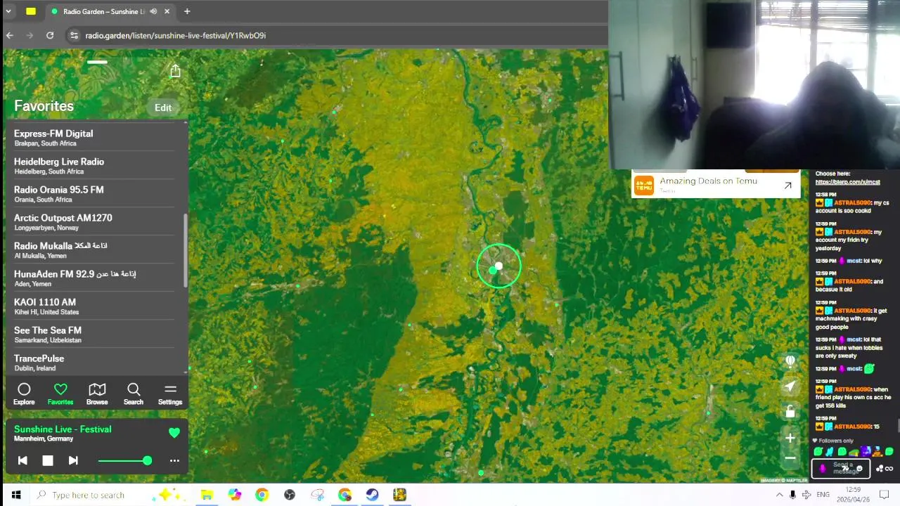Go back in the browser
Image resolution: width=900 pixels, height=506 pixels.
[x=10, y=35]
